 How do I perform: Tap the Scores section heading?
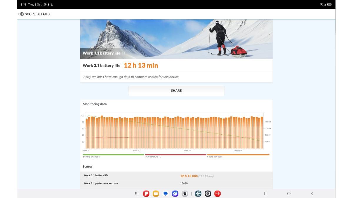tap(88, 167)
